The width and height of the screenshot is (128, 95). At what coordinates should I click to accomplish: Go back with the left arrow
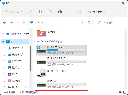(x=4, y=23)
